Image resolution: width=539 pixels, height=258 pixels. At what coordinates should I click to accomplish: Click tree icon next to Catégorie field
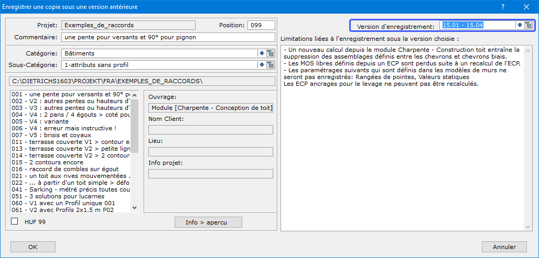click(271, 53)
